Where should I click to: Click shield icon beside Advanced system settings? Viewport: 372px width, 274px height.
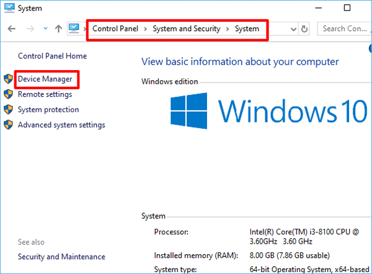point(8,125)
